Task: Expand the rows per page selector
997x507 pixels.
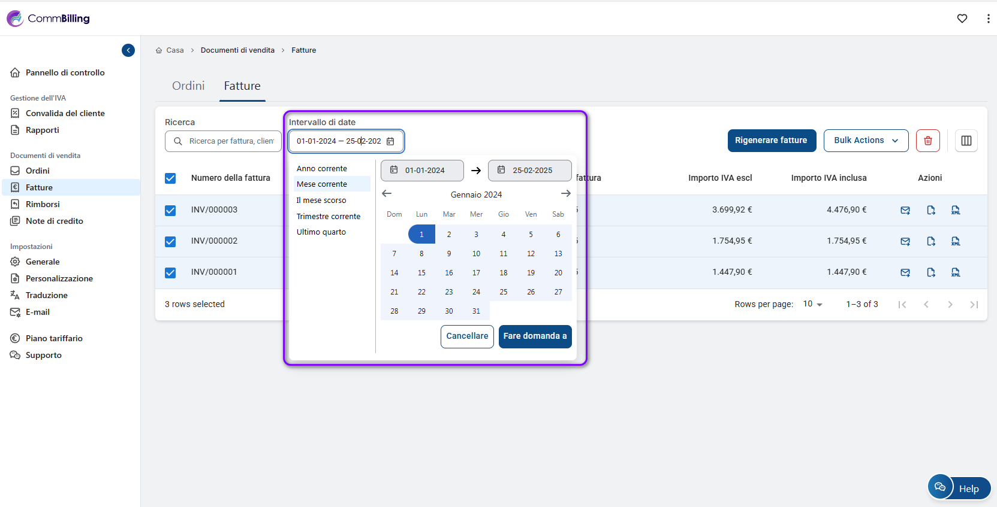Action: (x=812, y=304)
